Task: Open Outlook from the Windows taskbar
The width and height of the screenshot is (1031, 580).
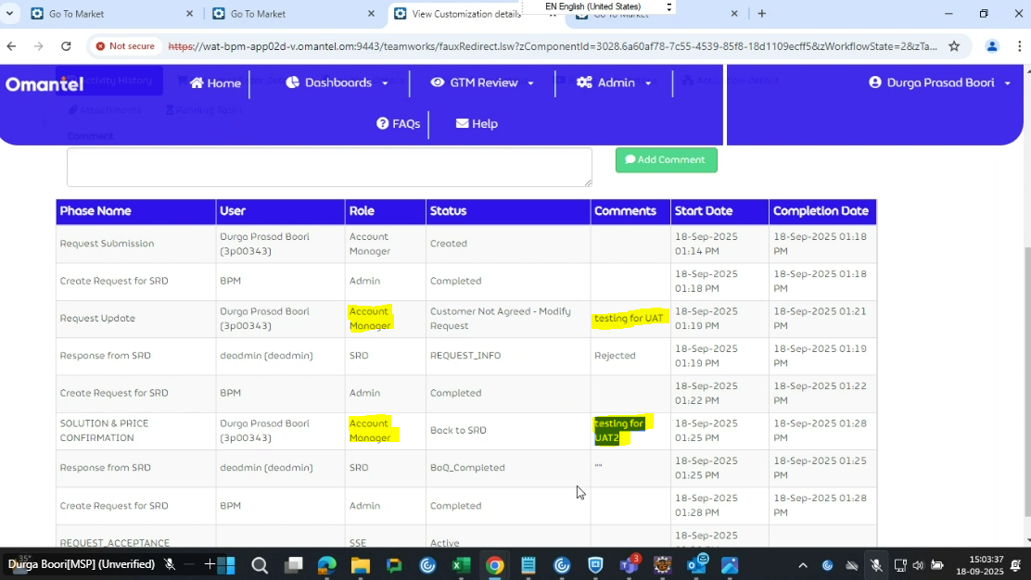Action: click(x=696, y=565)
